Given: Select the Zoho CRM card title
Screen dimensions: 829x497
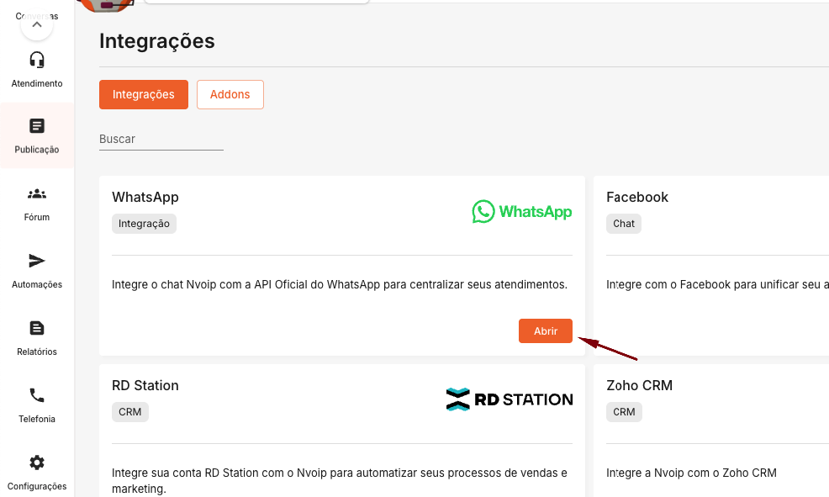Looking at the screenshot, I should (x=639, y=385).
